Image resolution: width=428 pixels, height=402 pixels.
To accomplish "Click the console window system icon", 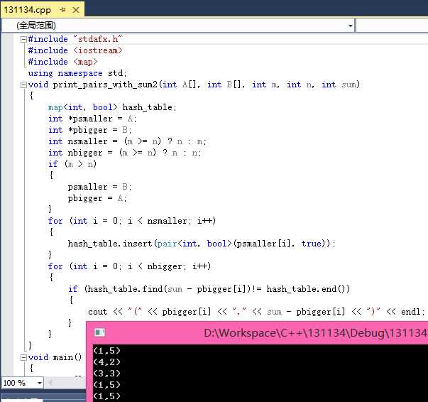I will click(x=99, y=332).
